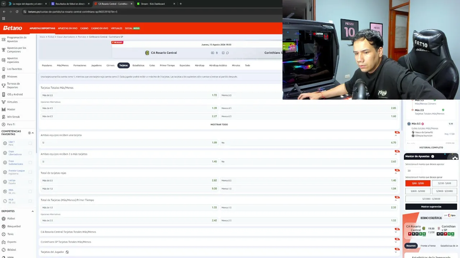Open the browser tab search dropdown
Viewport: 460px width, 258px height.
coord(4,4)
